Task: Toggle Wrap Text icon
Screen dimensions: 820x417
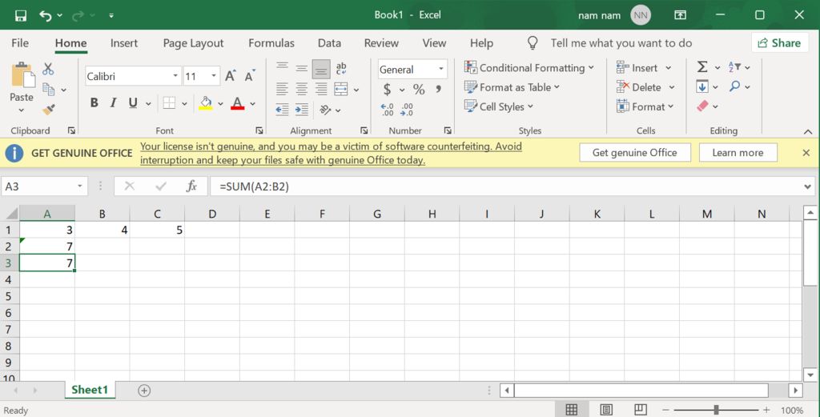Action: coord(341,69)
